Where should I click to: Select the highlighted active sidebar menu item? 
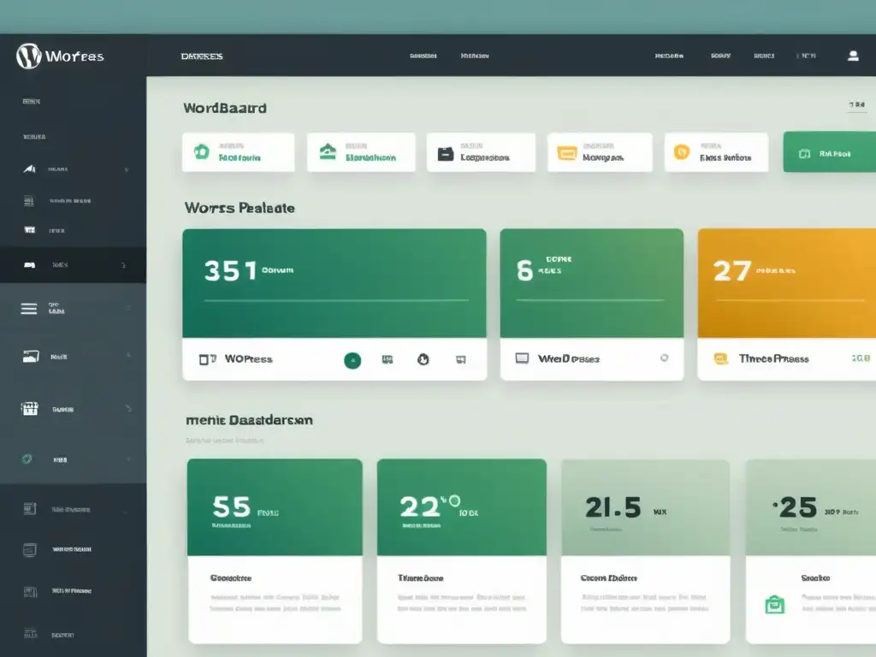click(x=73, y=265)
